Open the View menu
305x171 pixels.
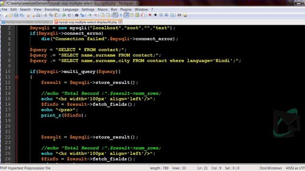pos(37,9)
